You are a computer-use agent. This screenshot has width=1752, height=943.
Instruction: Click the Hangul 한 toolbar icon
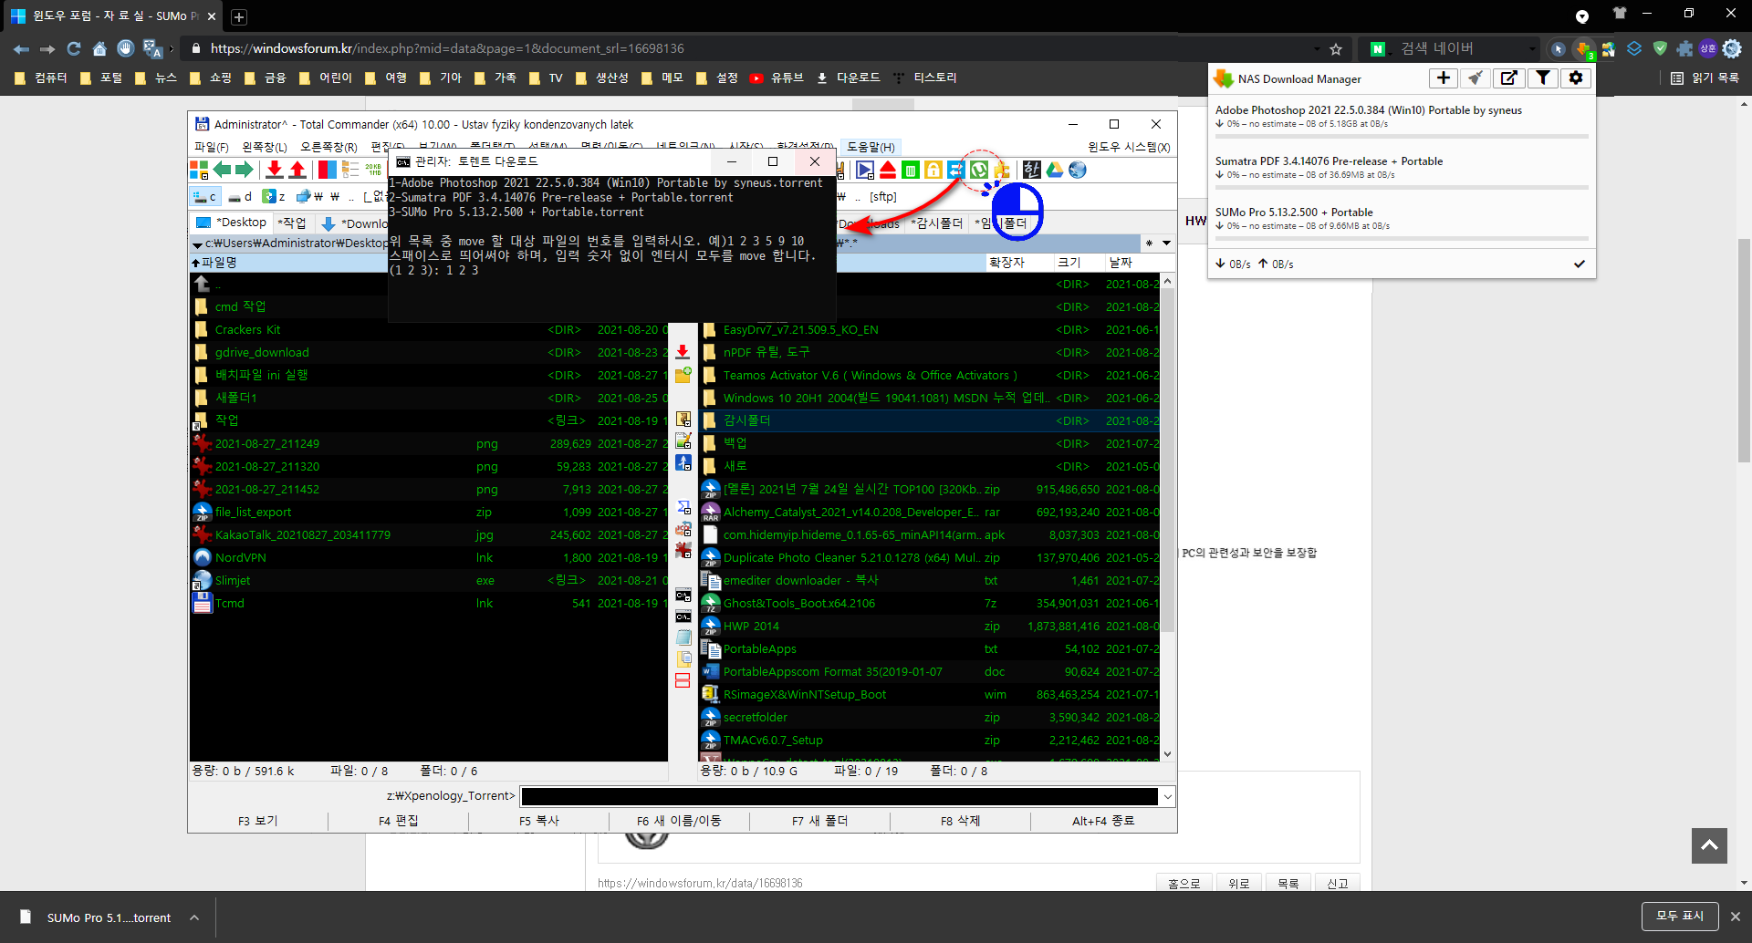pyautogui.click(x=1032, y=170)
